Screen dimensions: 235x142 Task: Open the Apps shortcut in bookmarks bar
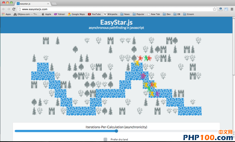pyautogui.click(x=6, y=14)
